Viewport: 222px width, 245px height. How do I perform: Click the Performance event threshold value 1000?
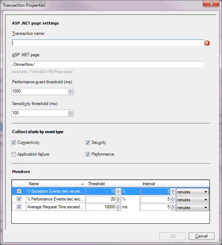coord(40,92)
